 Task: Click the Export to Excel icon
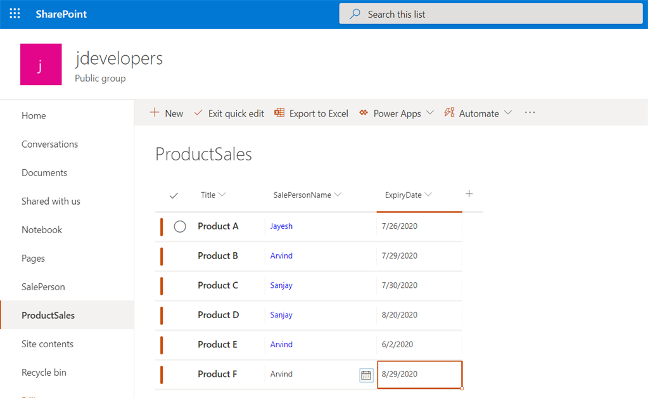(x=279, y=113)
